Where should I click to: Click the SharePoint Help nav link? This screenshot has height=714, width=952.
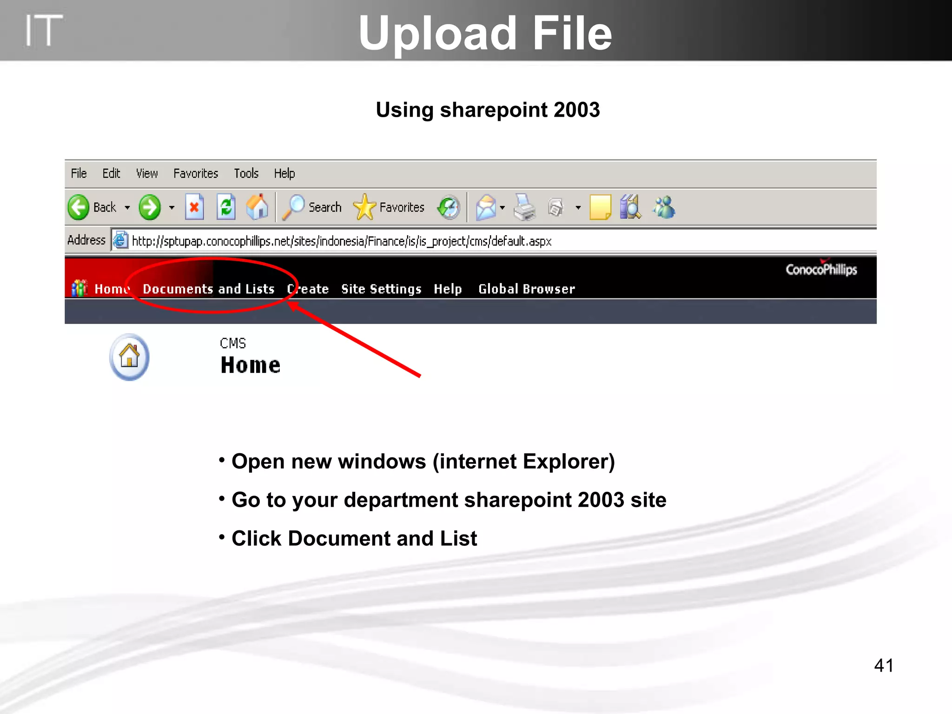[x=448, y=289]
